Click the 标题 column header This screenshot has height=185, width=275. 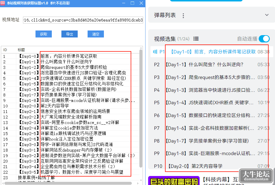tap(21, 50)
